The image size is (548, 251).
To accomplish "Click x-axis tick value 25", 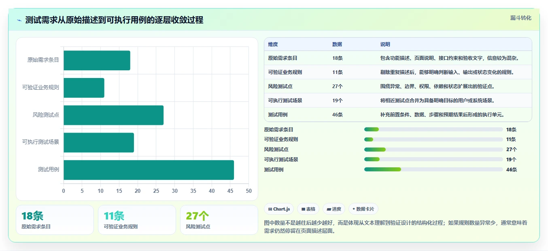I will click(156, 191).
